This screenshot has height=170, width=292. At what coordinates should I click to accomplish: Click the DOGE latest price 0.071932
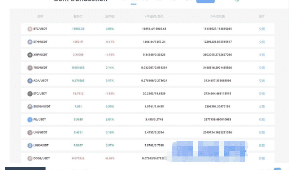pyautogui.click(x=78, y=158)
